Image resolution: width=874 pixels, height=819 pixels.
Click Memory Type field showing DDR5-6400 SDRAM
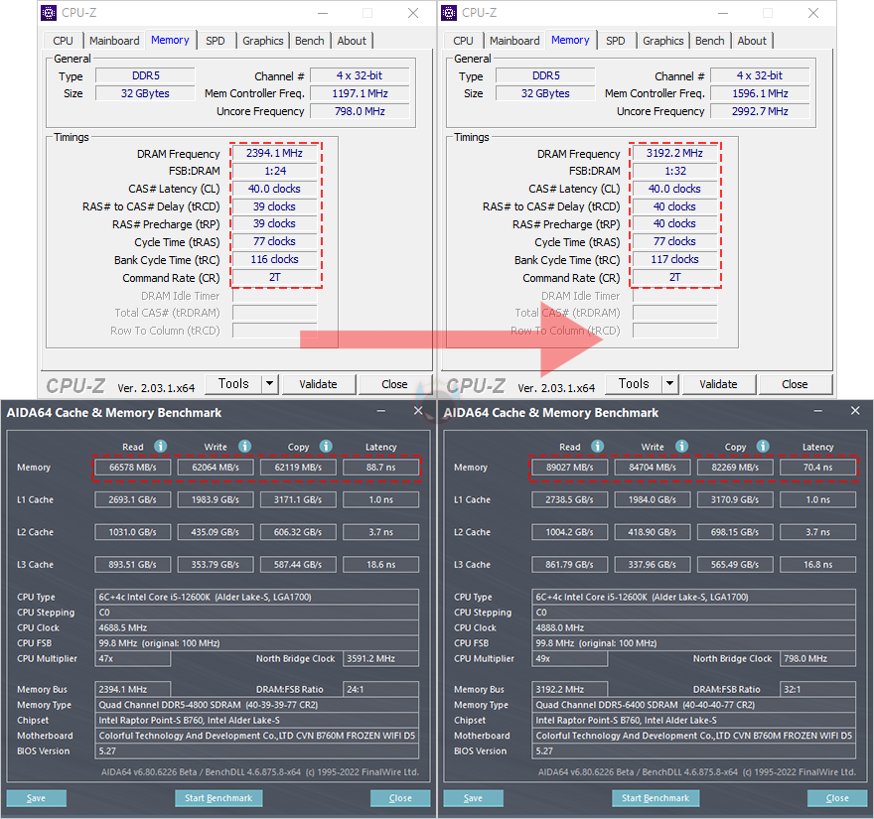pos(693,705)
